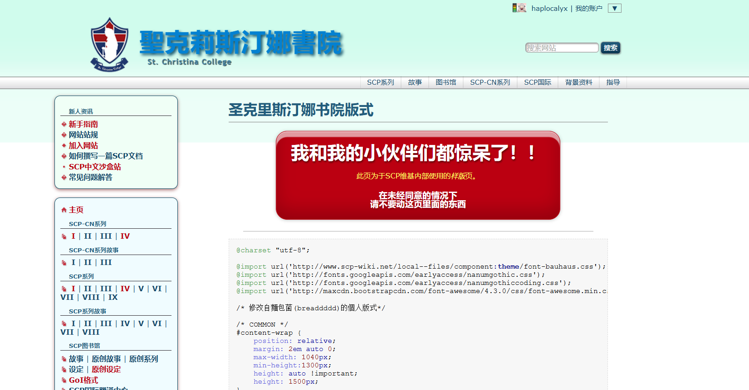Open 原创系列 library link
The height and width of the screenshot is (390, 749).
(x=143, y=359)
